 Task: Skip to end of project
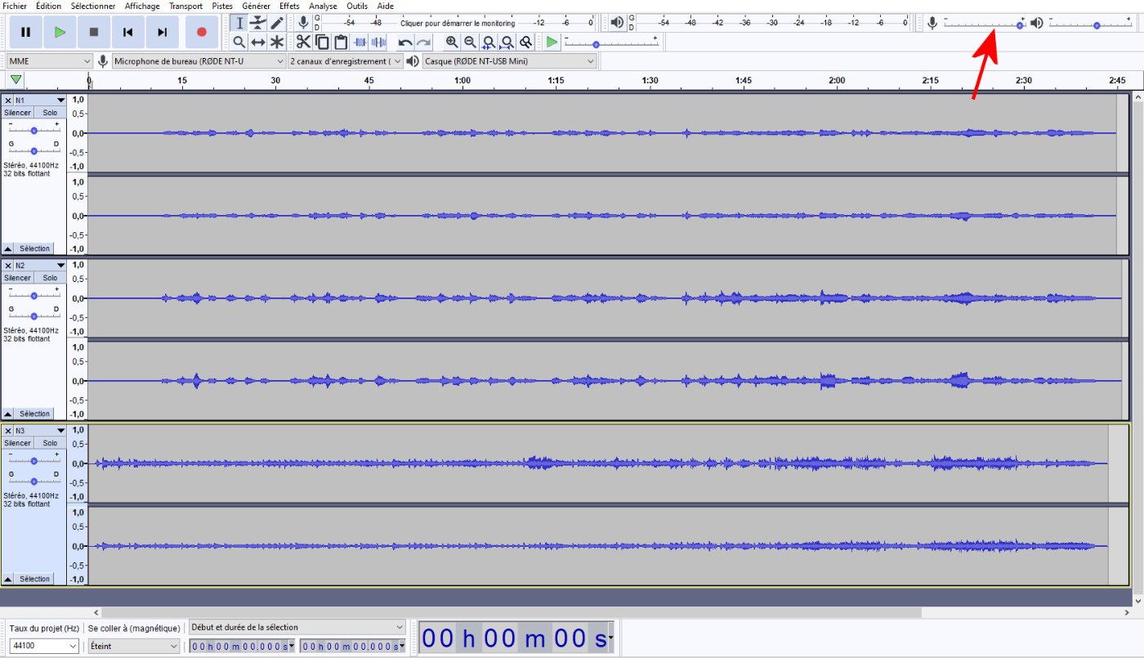tap(163, 32)
